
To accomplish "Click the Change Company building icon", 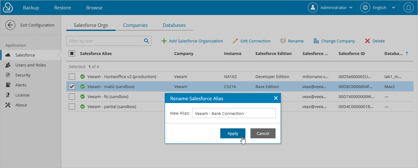I will pos(316,41).
